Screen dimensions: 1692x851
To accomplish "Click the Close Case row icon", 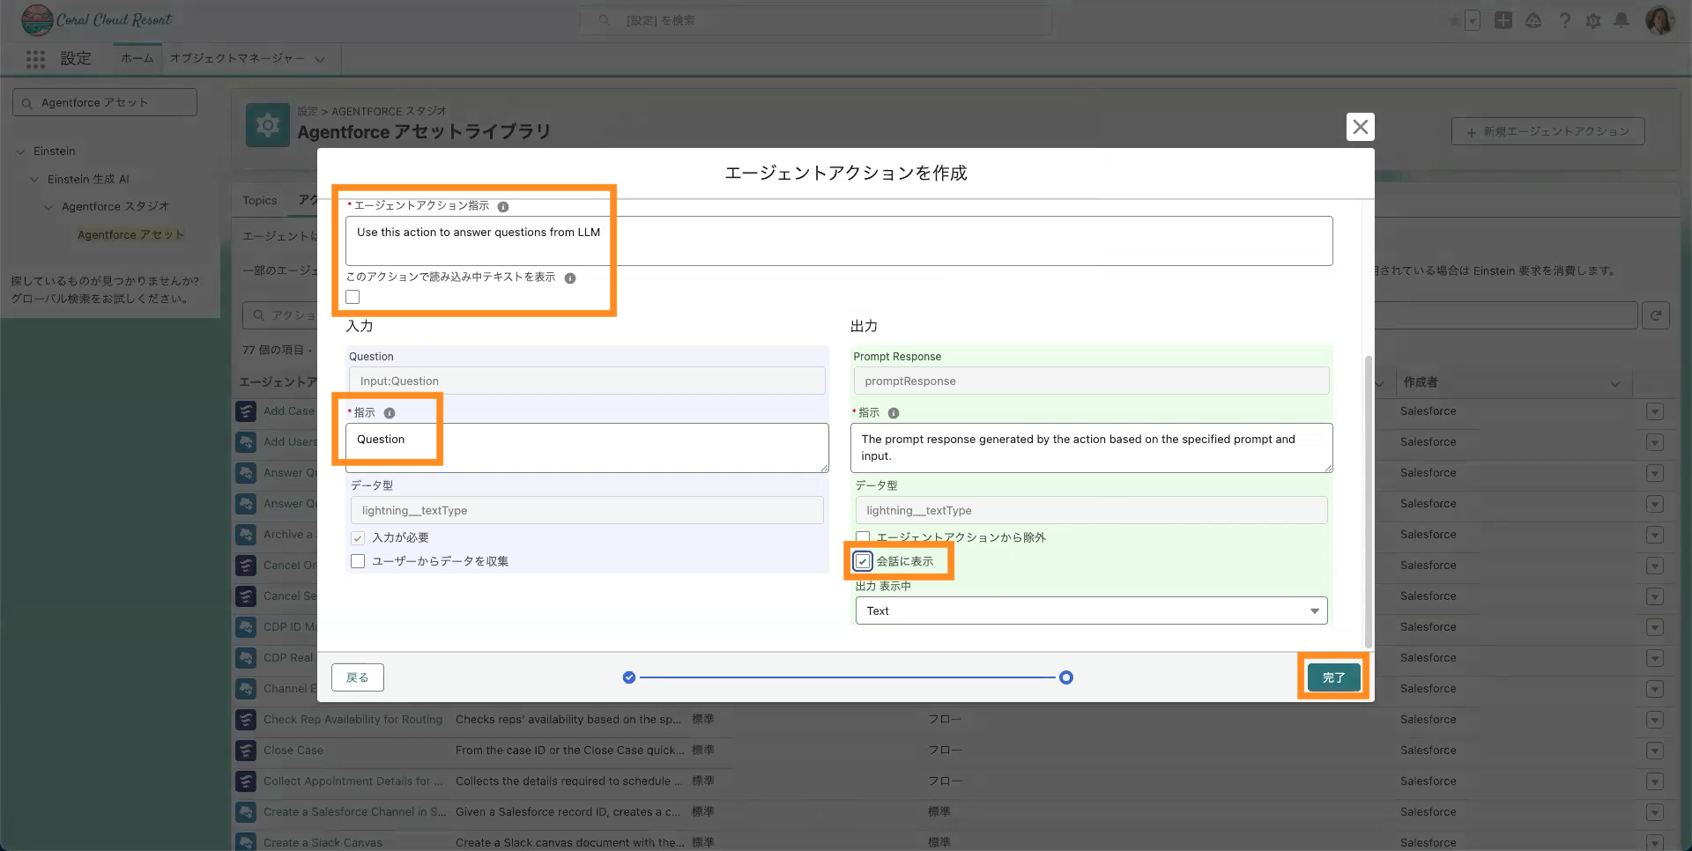I will pyautogui.click(x=246, y=751).
